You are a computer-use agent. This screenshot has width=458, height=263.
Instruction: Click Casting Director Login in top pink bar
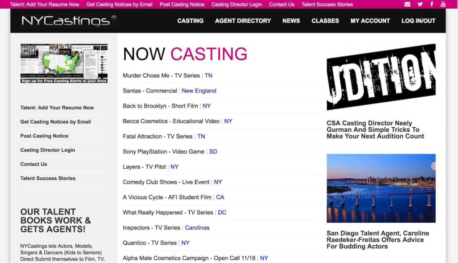(x=237, y=4)
